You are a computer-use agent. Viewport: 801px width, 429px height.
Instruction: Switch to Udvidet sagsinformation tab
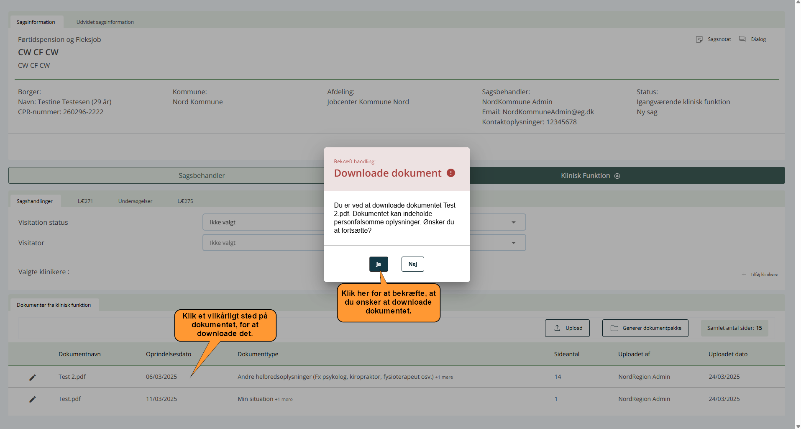pyautogui.click(x=105, y=22)
